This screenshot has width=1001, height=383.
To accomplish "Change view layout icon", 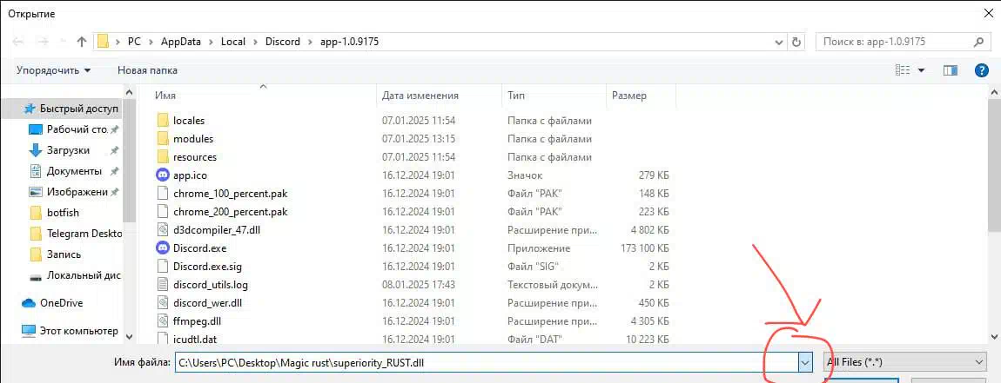I will 903,70.
